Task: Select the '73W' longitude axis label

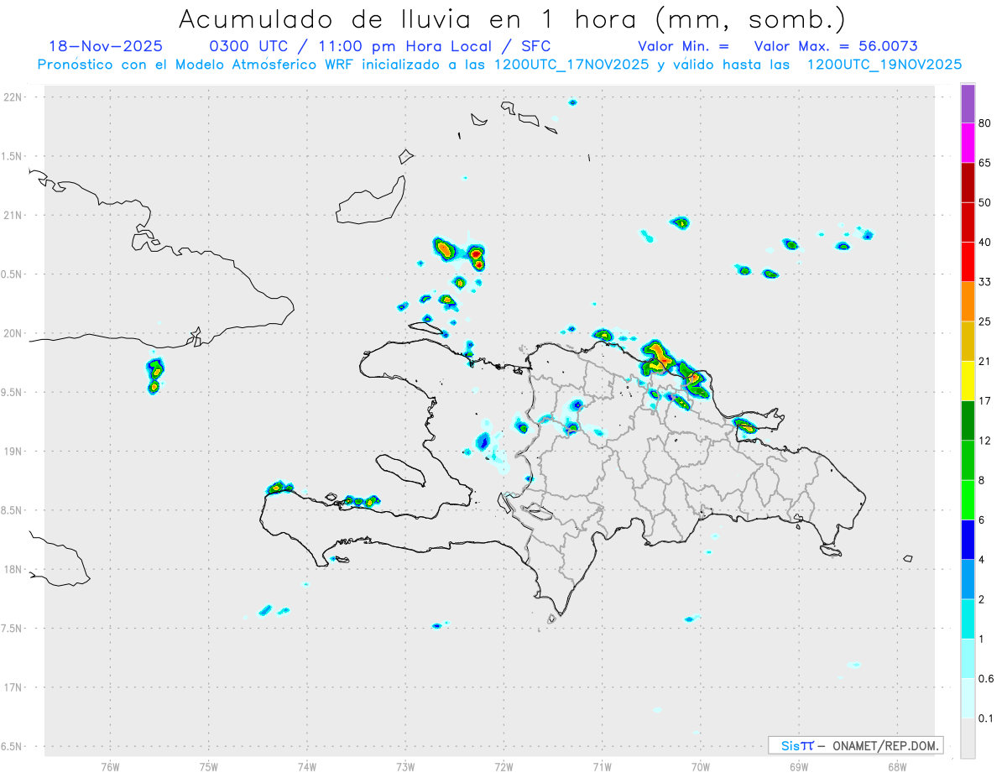Action: [x=405, y=765]
